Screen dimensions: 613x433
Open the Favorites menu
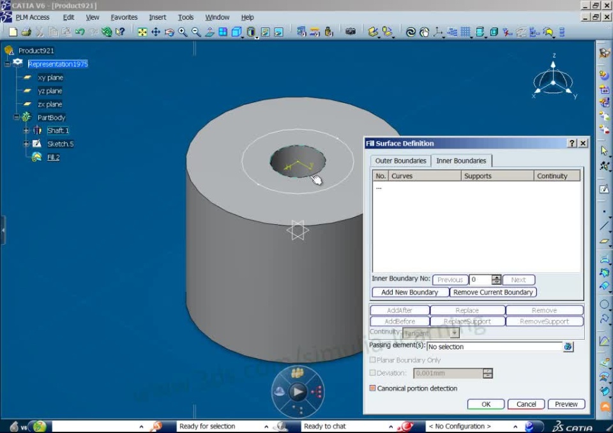point(124,17)
